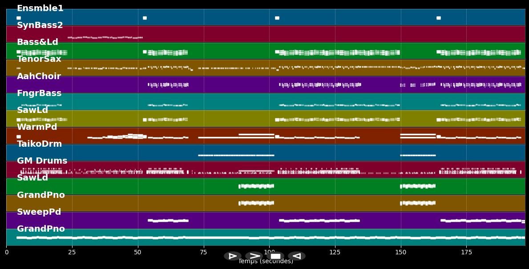Click the outlined right-pointing triangle button
Viewport: 529px width, 269px height.
(x=232, y=256)
